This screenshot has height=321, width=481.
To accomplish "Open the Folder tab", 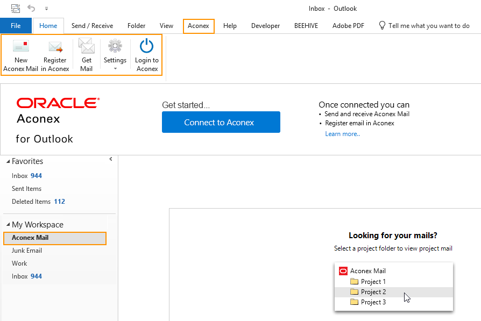I will [137, 26].
